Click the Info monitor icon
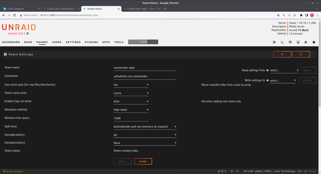The height and width of the screenshot is (174, 321). [298, 42]
